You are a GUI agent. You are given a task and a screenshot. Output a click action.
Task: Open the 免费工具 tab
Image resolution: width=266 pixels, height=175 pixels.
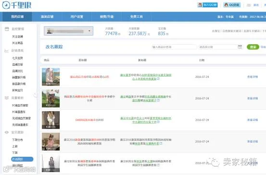point(137,17)
